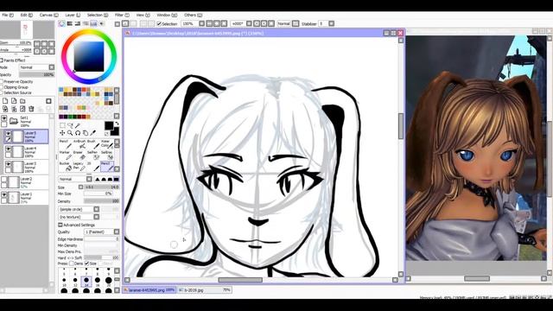This screenshot has height=311, width=553.
Task: Hide Layer1 via its eye icon
Action: [x=3, y=194]
